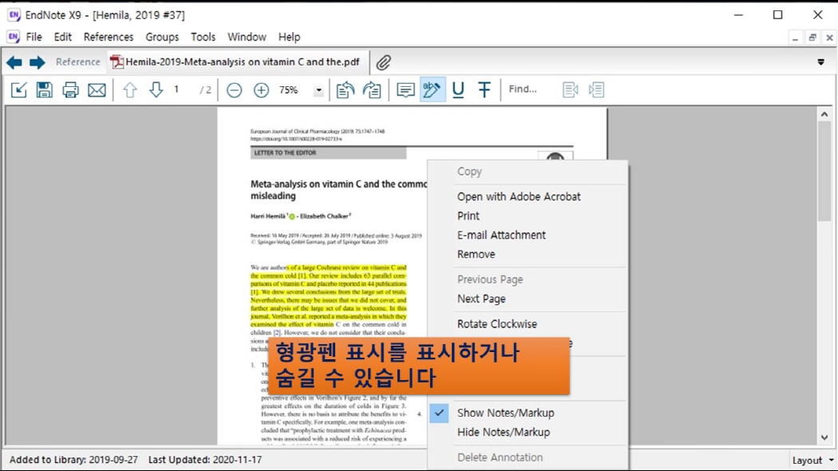Toggle the highlight text tool
This screenshot has height=471, width=838.
(432, 90)
